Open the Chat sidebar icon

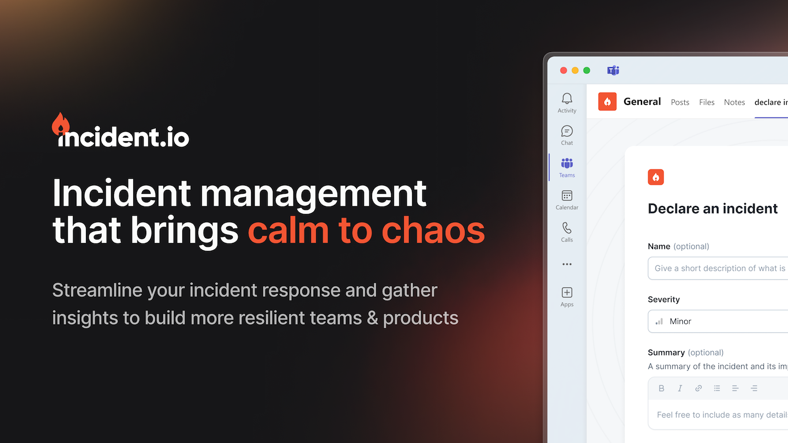(567, 135)
